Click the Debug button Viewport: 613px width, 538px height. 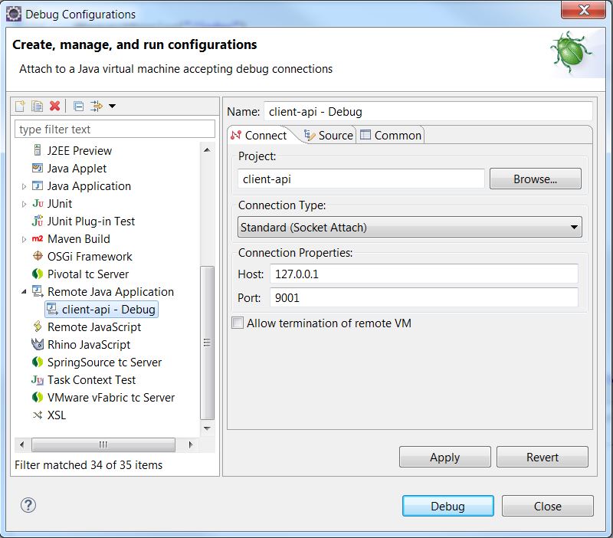(447, 506)
